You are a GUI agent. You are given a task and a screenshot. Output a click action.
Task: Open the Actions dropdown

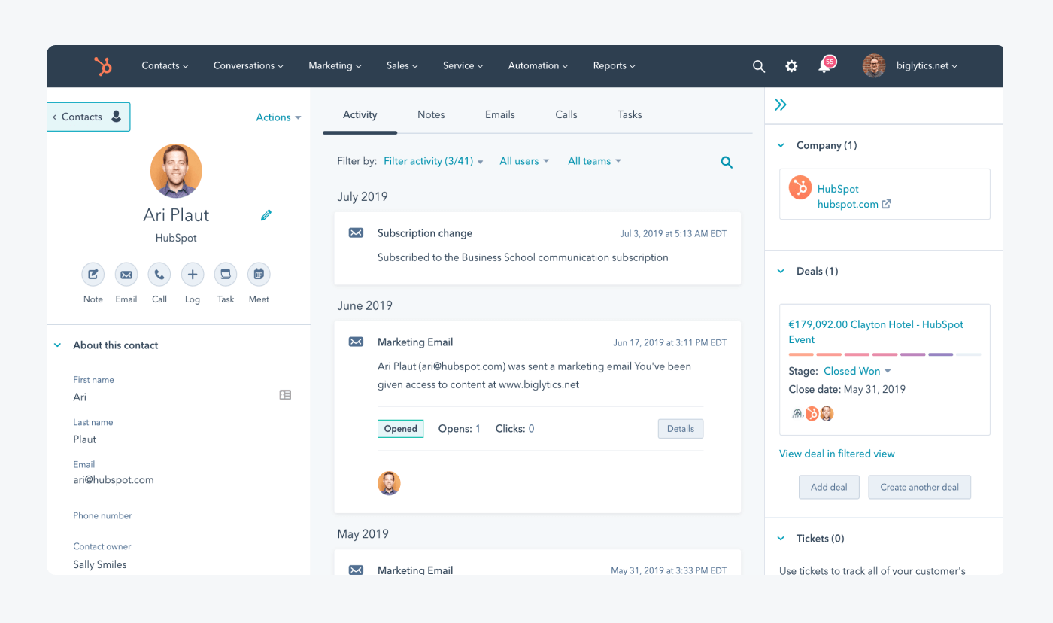pyautogui.click(x=278, y=117)
